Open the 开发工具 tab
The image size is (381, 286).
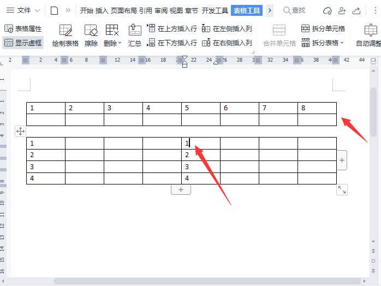point(215,11)
